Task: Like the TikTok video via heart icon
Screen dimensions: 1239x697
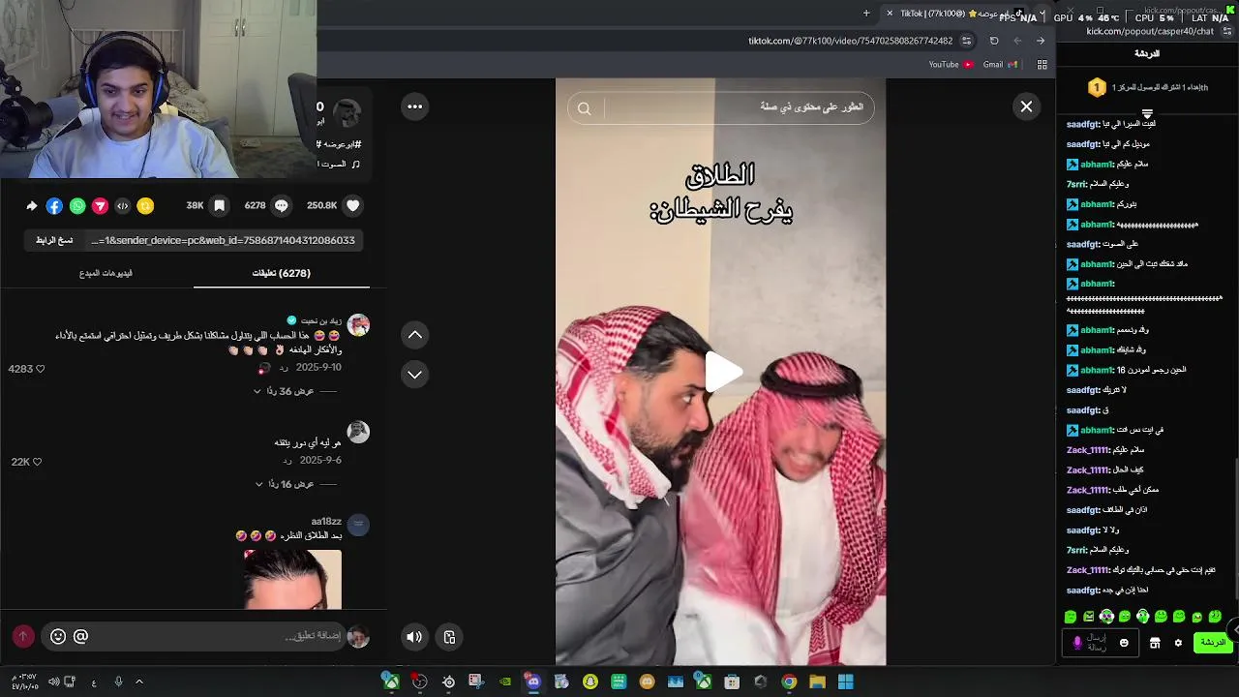Action: point(353,205)
